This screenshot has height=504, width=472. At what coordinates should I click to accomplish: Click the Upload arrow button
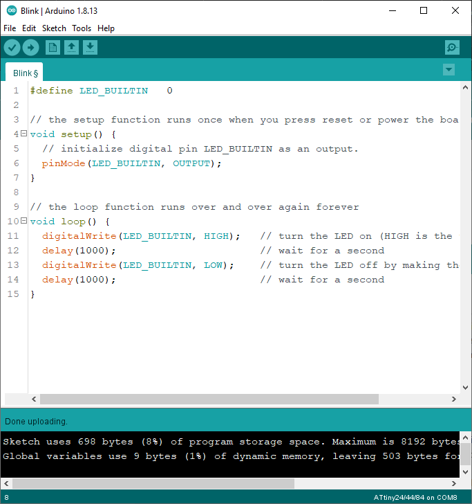[31, 48]
